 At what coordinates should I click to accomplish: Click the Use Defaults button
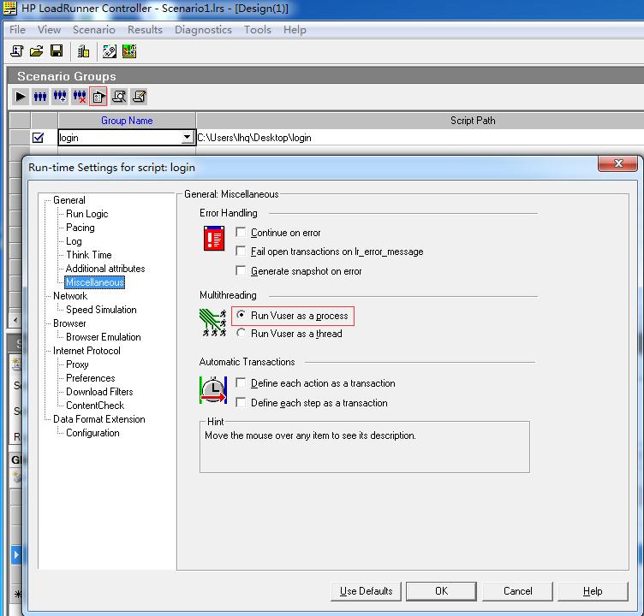(366, 591)
